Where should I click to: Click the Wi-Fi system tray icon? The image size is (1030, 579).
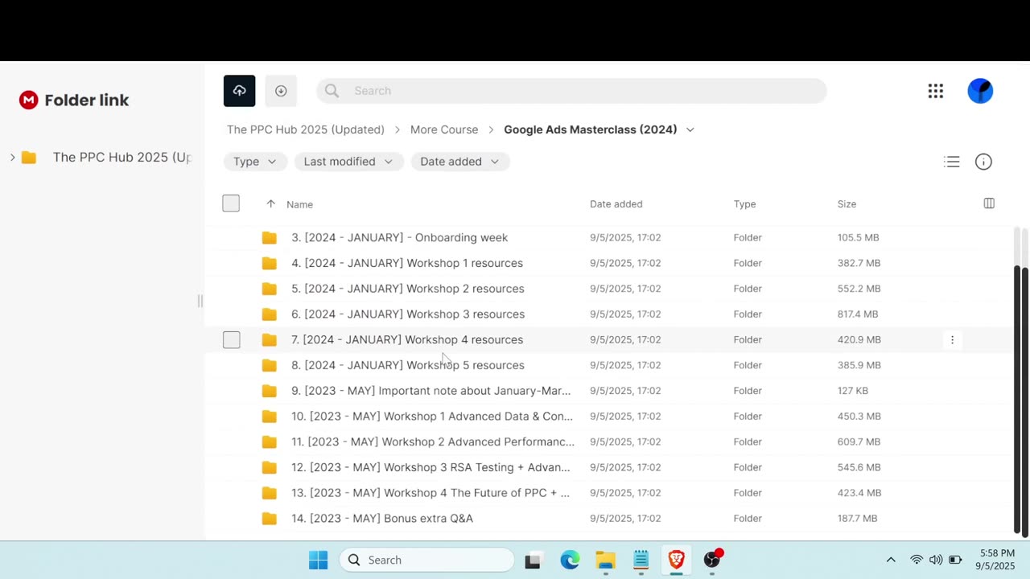point(917,560)
